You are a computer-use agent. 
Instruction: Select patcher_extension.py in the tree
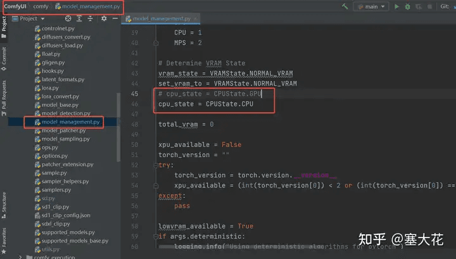(68, 165)
